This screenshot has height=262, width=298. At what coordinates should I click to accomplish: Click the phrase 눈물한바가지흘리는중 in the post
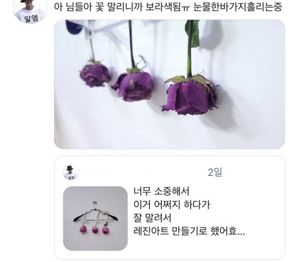point(238,7)
